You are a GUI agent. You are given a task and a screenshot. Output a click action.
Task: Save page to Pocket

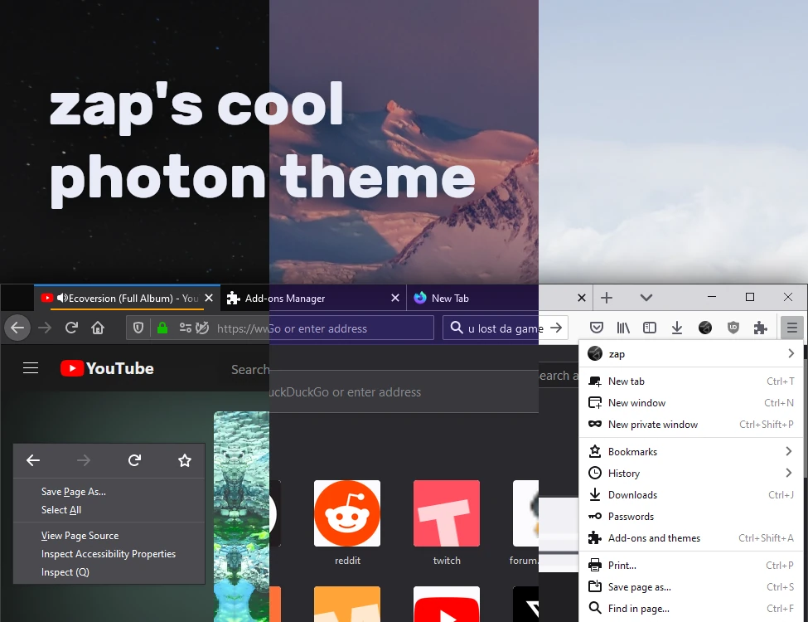point(596,327)
